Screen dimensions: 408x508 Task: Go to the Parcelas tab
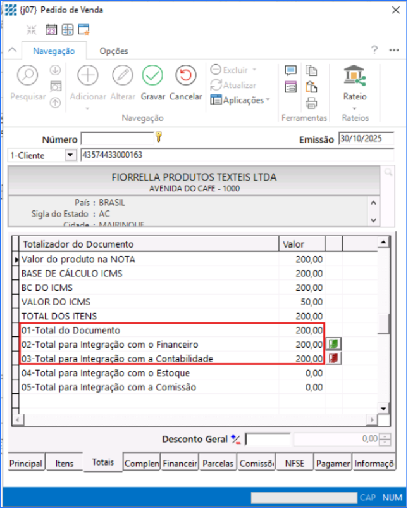218,464
